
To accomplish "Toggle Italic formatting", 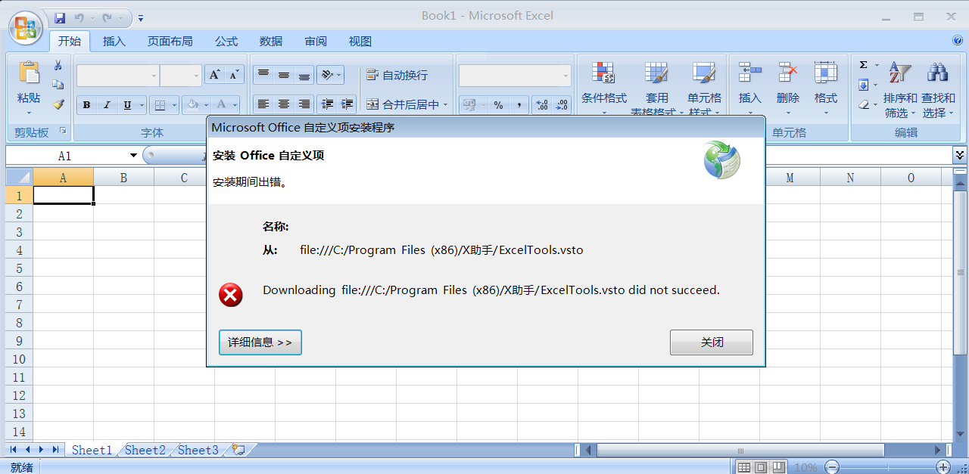I will [x=107, y=105].
